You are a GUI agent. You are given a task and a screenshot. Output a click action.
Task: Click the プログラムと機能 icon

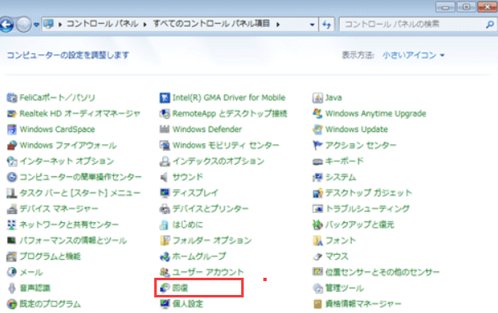[x=11, y=256]
